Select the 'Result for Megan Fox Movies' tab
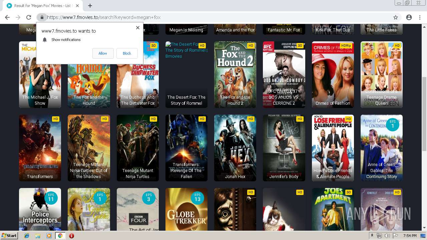Image resolution: width=427 pixels, height=240 pixels. tap(43, 6)
